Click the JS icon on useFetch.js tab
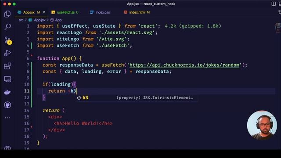The image size is (281, 158). pos(53,12)
